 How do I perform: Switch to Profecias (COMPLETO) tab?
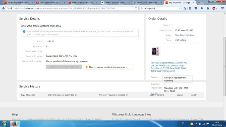pos(51,2)
